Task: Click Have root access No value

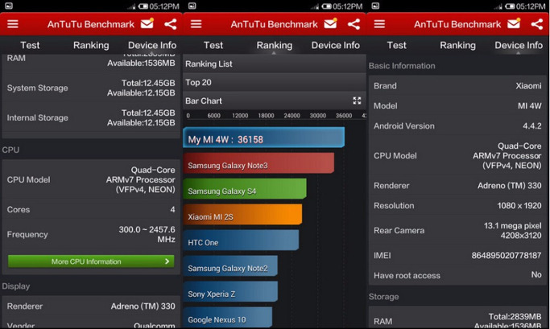Action: pyautogui.click(x=536, y=274)
